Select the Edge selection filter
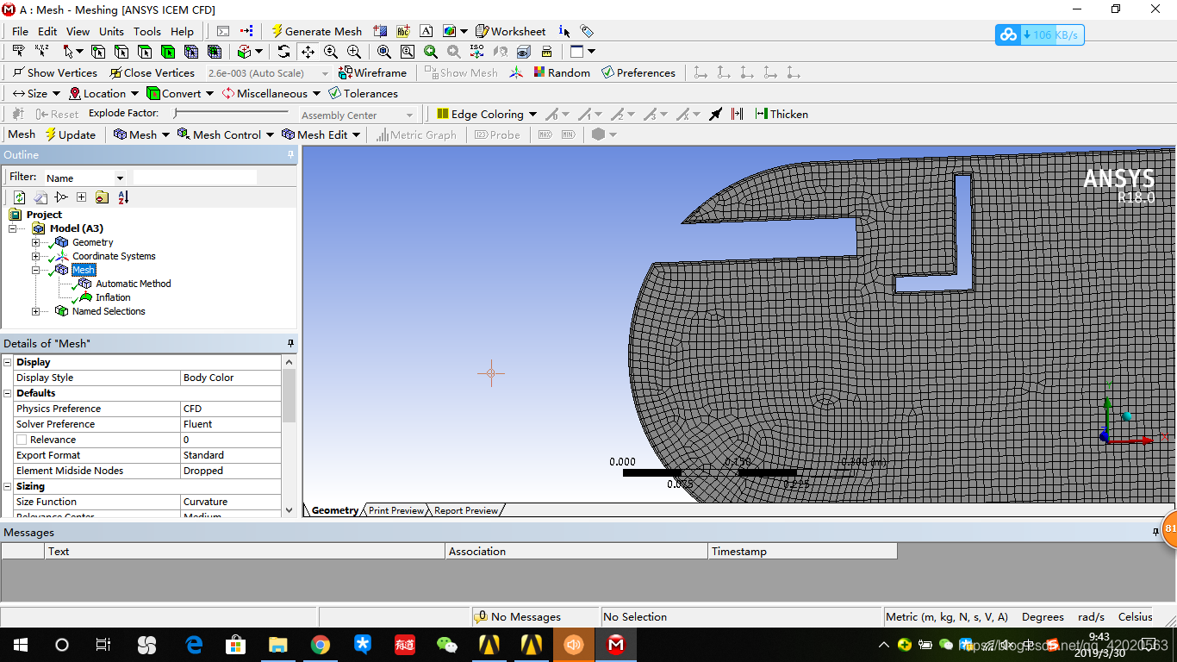Image resolution: width=1177 pixels, height=662 pixels. click(x=121, y=52)
